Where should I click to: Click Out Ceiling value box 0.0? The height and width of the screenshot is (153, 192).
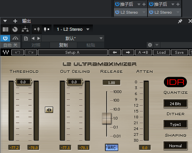[x=75, y=82]
